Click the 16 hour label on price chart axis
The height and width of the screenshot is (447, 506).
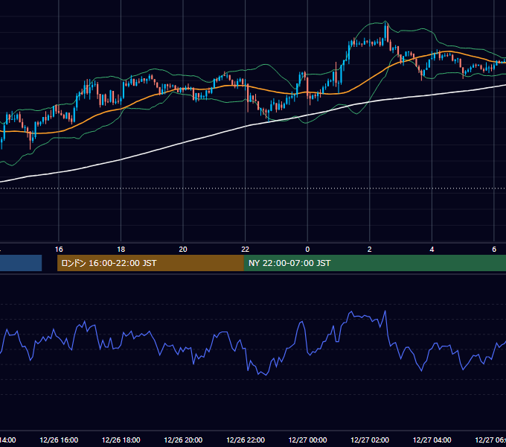click(59, 250)
